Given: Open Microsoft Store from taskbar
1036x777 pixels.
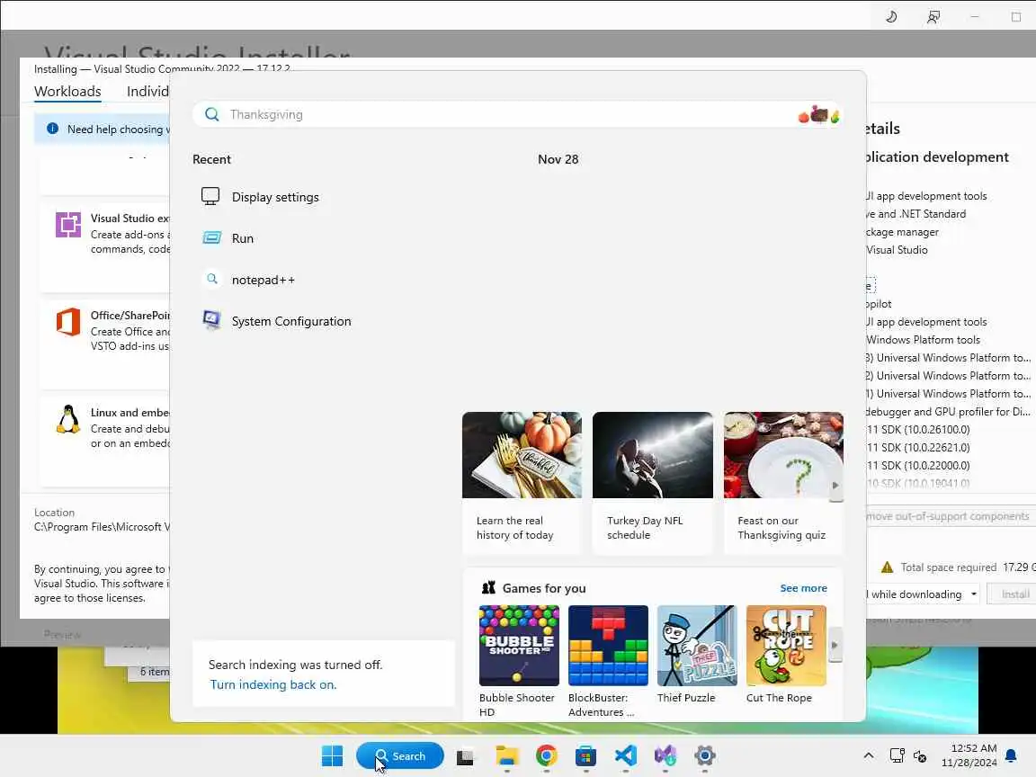Looking at the screenshot, I should (x=585, y=755).
